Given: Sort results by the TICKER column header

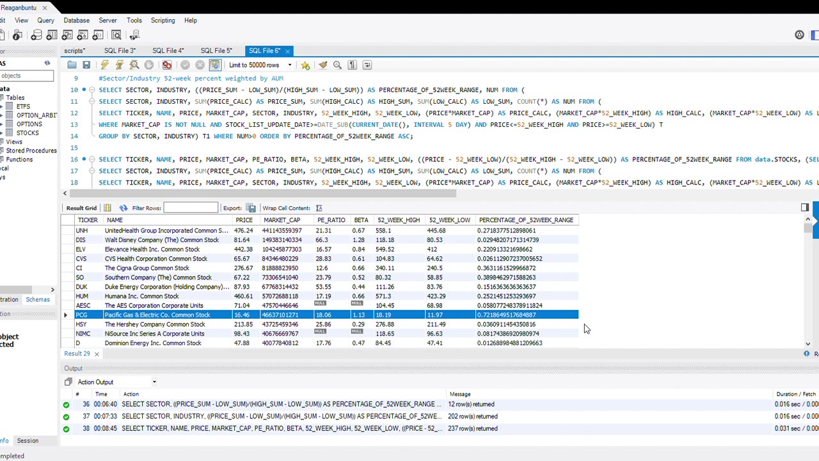Looking at the screenshot, I should tap(88, 220).
